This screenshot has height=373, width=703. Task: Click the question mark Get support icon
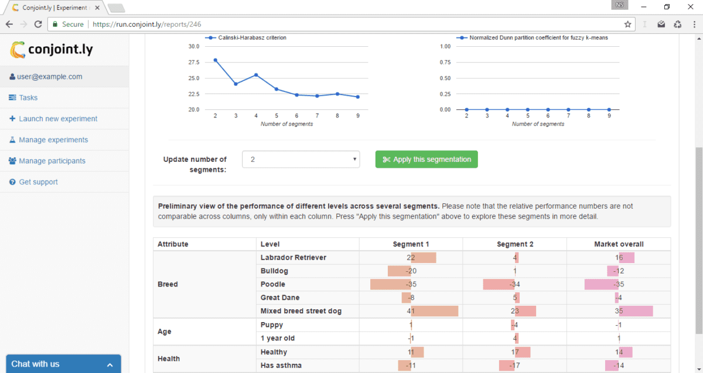pyautogui.click(x=12, y=182)
